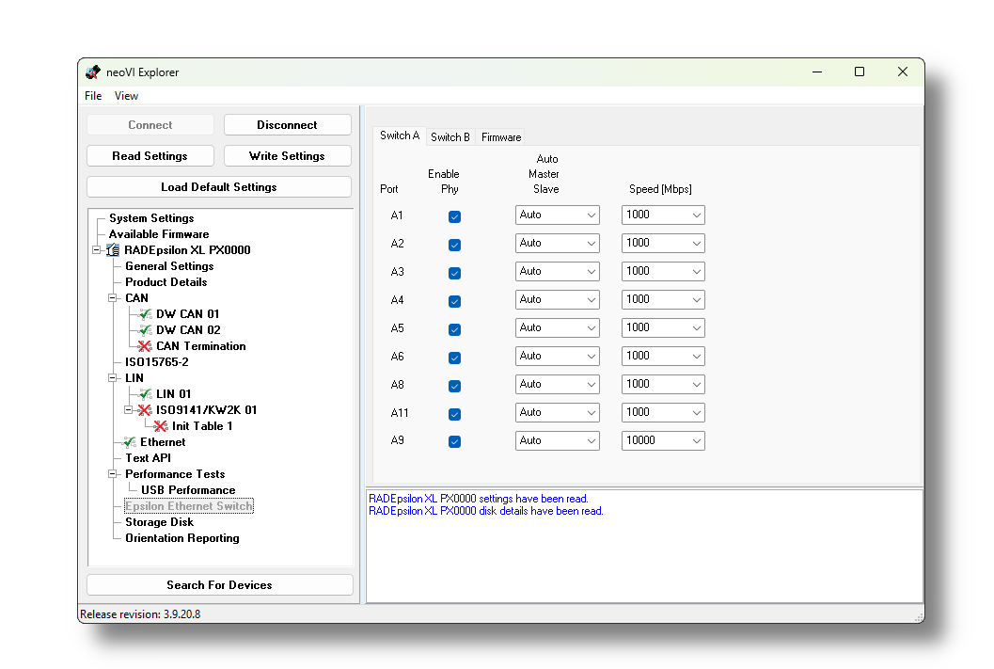Click the Load Default Settings button

click(x=219, y=187)
